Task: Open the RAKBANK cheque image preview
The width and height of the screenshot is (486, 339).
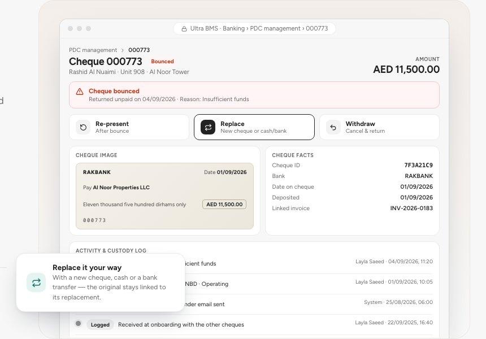Action: pyautogui.click(x=164, y=196)
